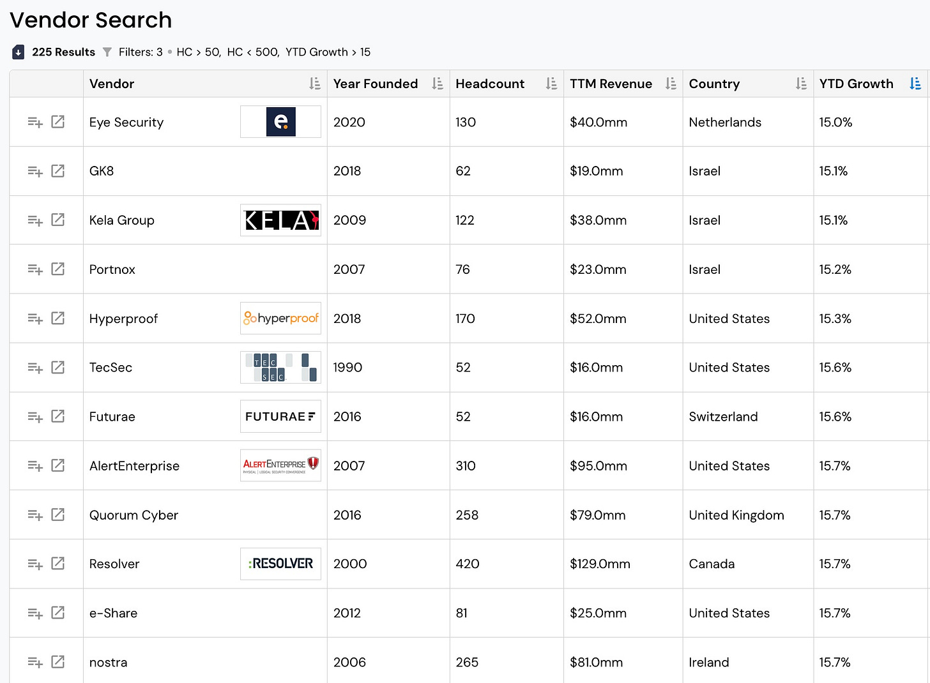Open GK8 details externally

click(x=58, y=170)
